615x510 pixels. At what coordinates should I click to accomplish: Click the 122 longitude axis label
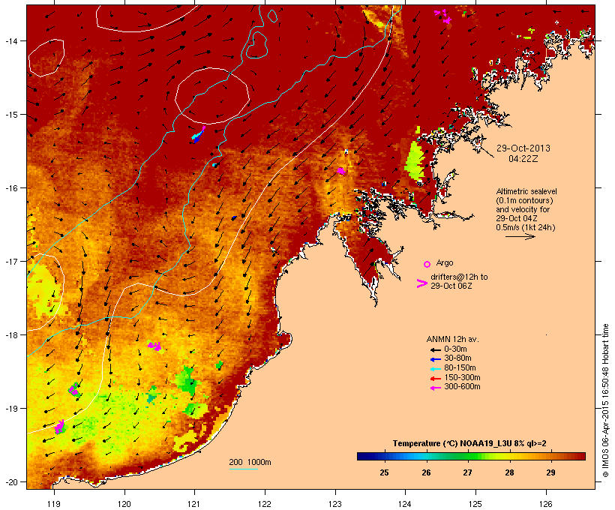tap(265, 504)
